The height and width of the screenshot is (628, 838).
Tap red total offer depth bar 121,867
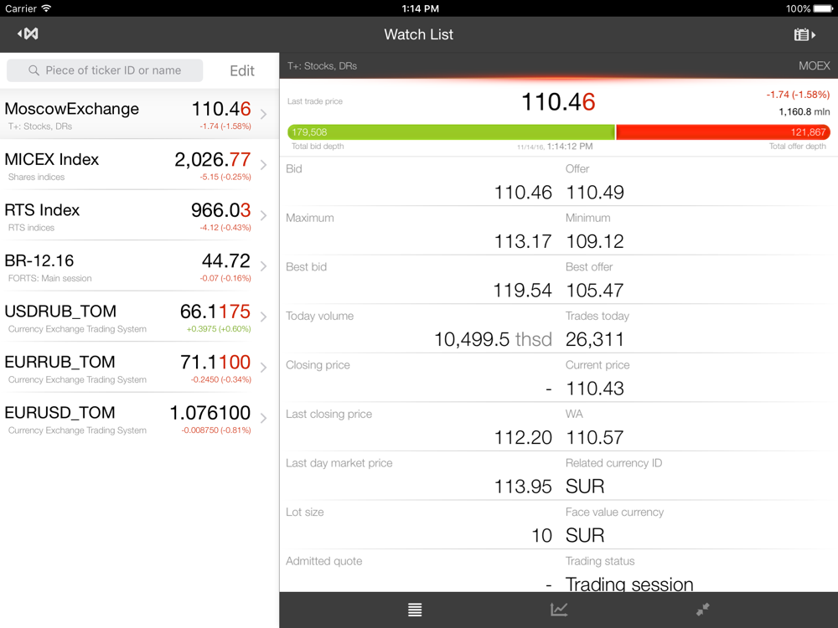[723, 132]
